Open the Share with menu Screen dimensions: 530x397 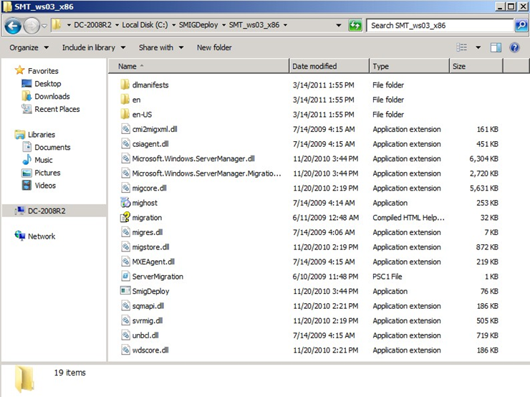coord(161,48)
